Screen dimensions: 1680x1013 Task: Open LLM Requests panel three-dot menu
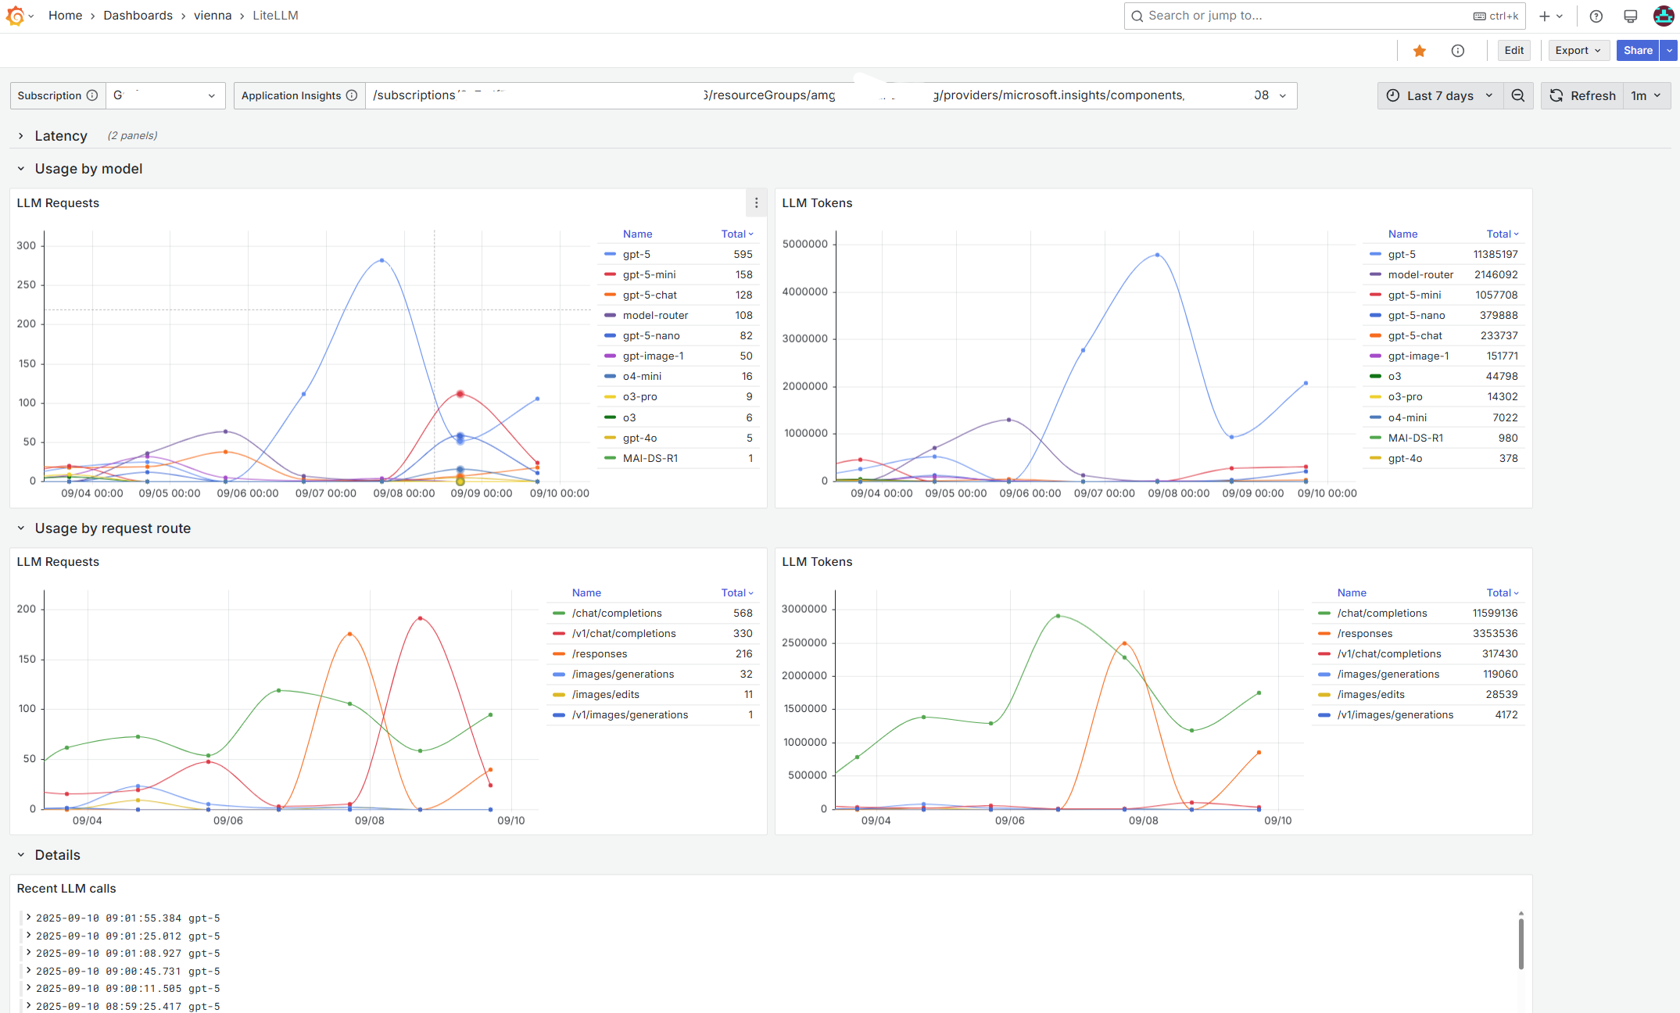(x=756, y=203)
